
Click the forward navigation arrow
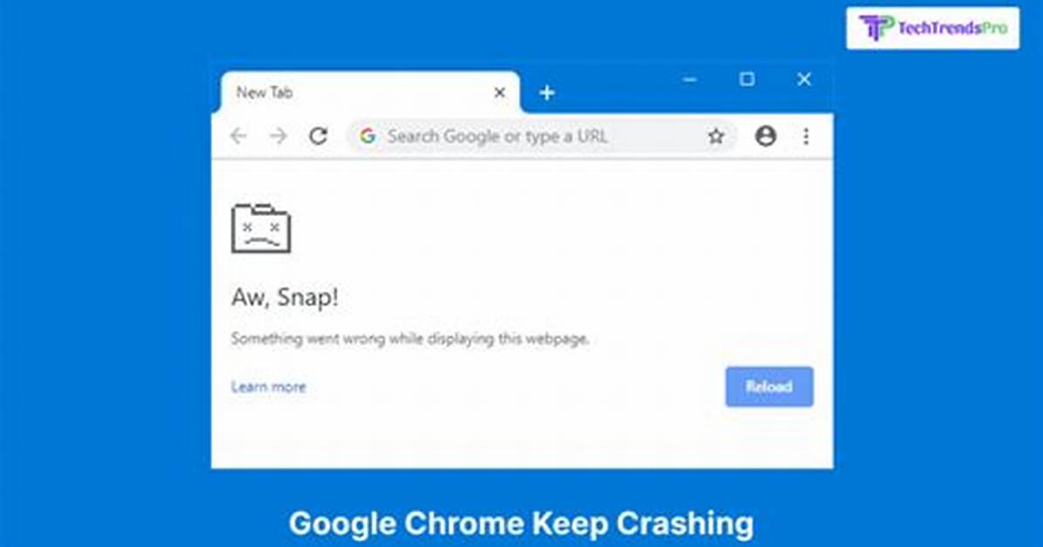click(x=278, y=136)
